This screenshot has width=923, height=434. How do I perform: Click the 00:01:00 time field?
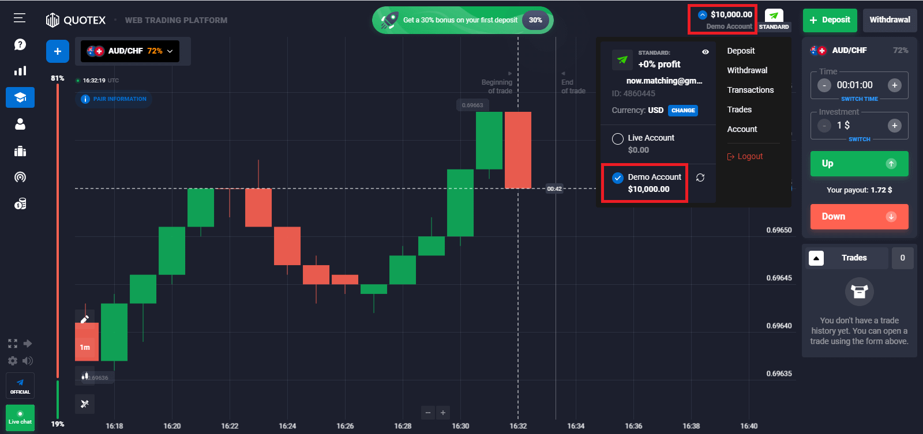click(x=854, y=85)
